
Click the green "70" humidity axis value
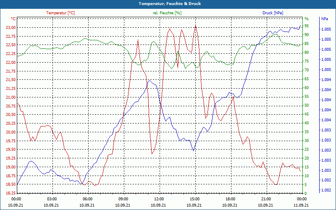(x=307, y=70)
